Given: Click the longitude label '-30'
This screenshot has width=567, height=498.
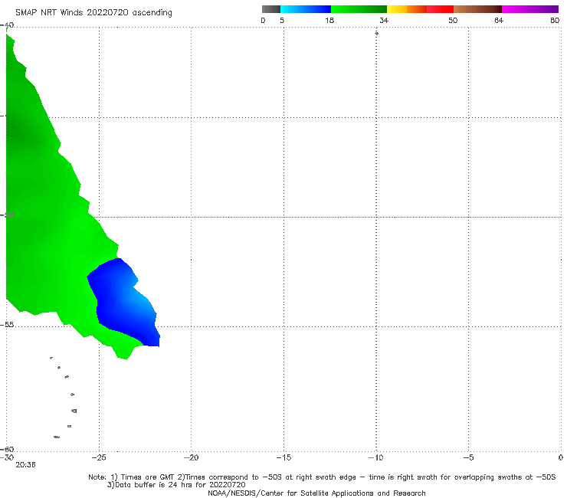Looking at the screenshot, I should (7, 457).
